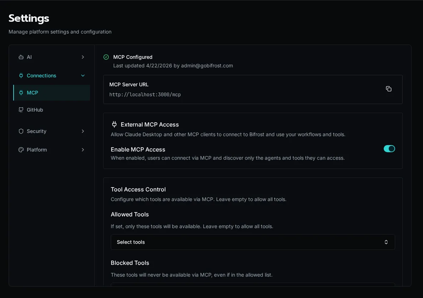Copy the MCP Server URL
The width and height of the screenshot is (423, 298).
(388, 89)
